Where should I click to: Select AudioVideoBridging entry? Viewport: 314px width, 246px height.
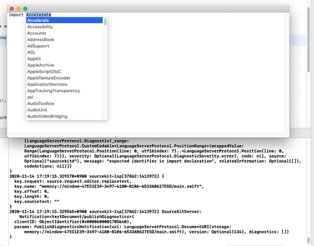64,116
